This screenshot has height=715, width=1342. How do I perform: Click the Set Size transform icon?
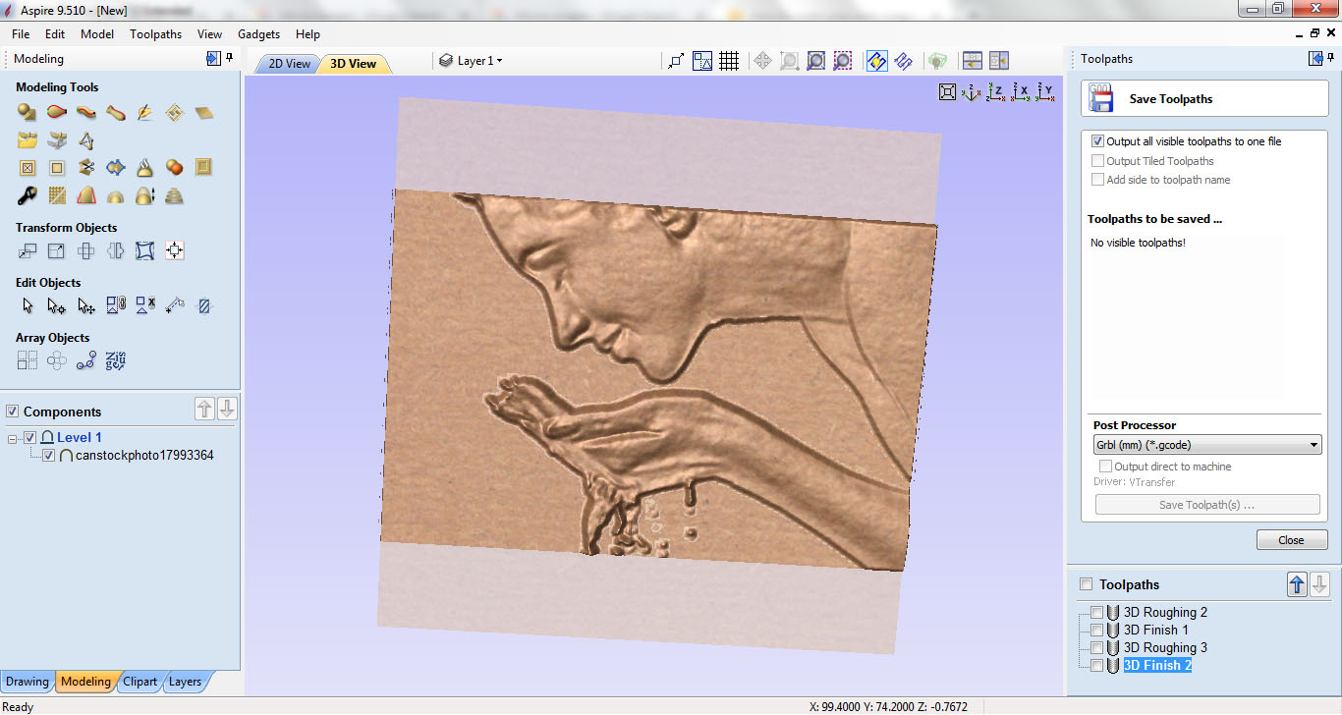tap(57, 250)
